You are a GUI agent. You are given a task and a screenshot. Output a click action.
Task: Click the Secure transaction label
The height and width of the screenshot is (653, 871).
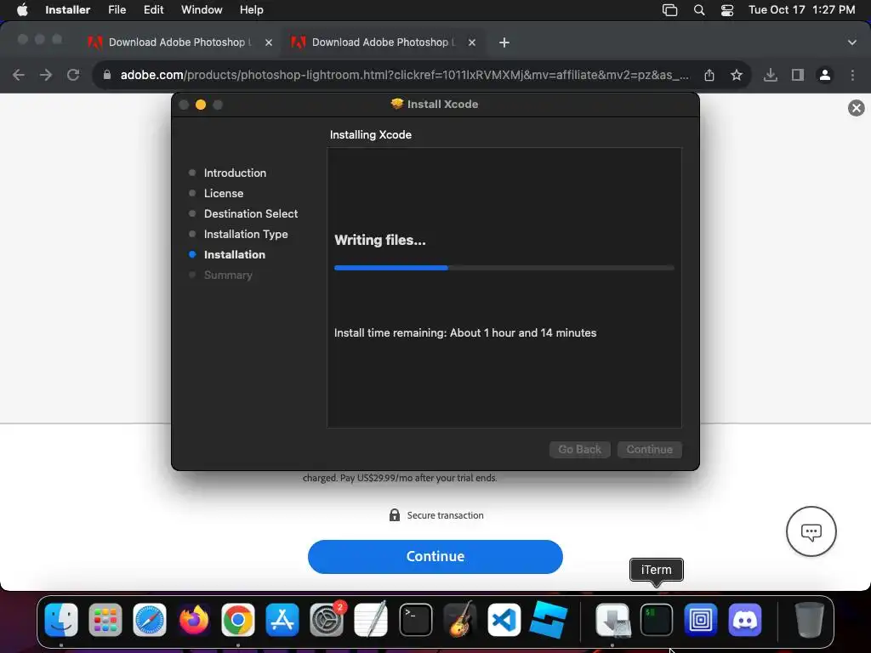[x=445, y=515]
